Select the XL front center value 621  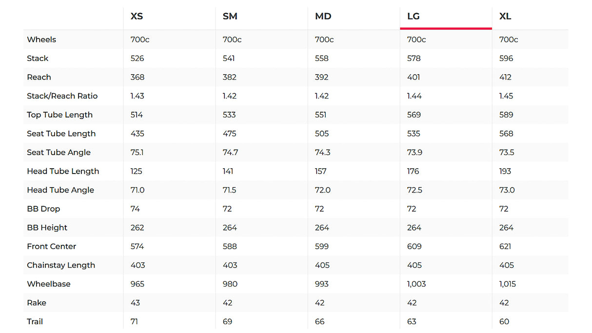(x=505, y=247)
